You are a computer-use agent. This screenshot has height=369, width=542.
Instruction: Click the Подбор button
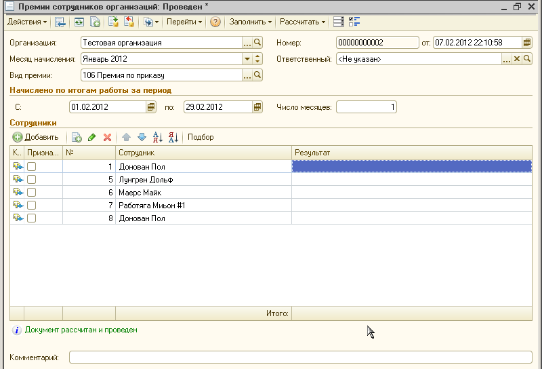pyautogui.click(x=201, y=137)
